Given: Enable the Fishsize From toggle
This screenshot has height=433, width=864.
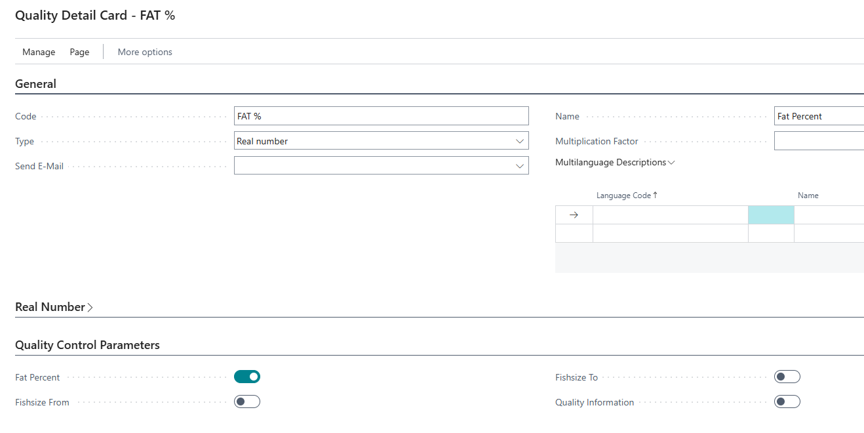Looking at the screenshot, I should click(247, 402).
